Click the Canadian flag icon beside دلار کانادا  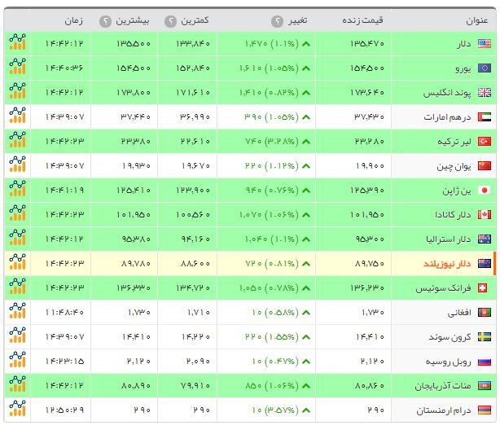point(484,215)
